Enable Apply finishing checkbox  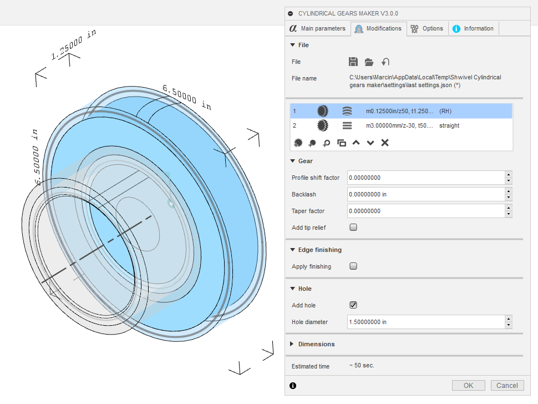click(x=353, y=266)
